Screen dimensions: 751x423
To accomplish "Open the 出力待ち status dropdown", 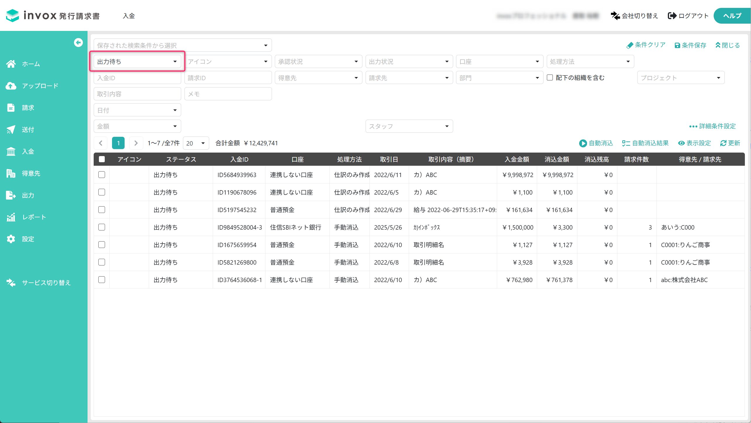I will (x=137, y=62).
